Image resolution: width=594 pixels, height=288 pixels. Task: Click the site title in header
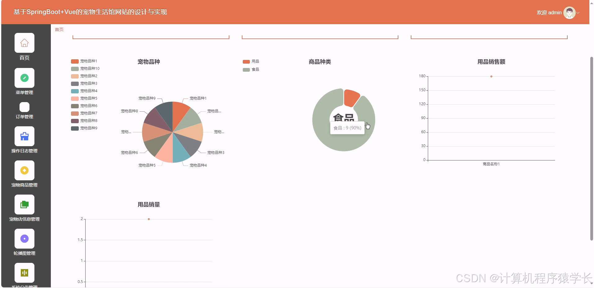(90, 12)
